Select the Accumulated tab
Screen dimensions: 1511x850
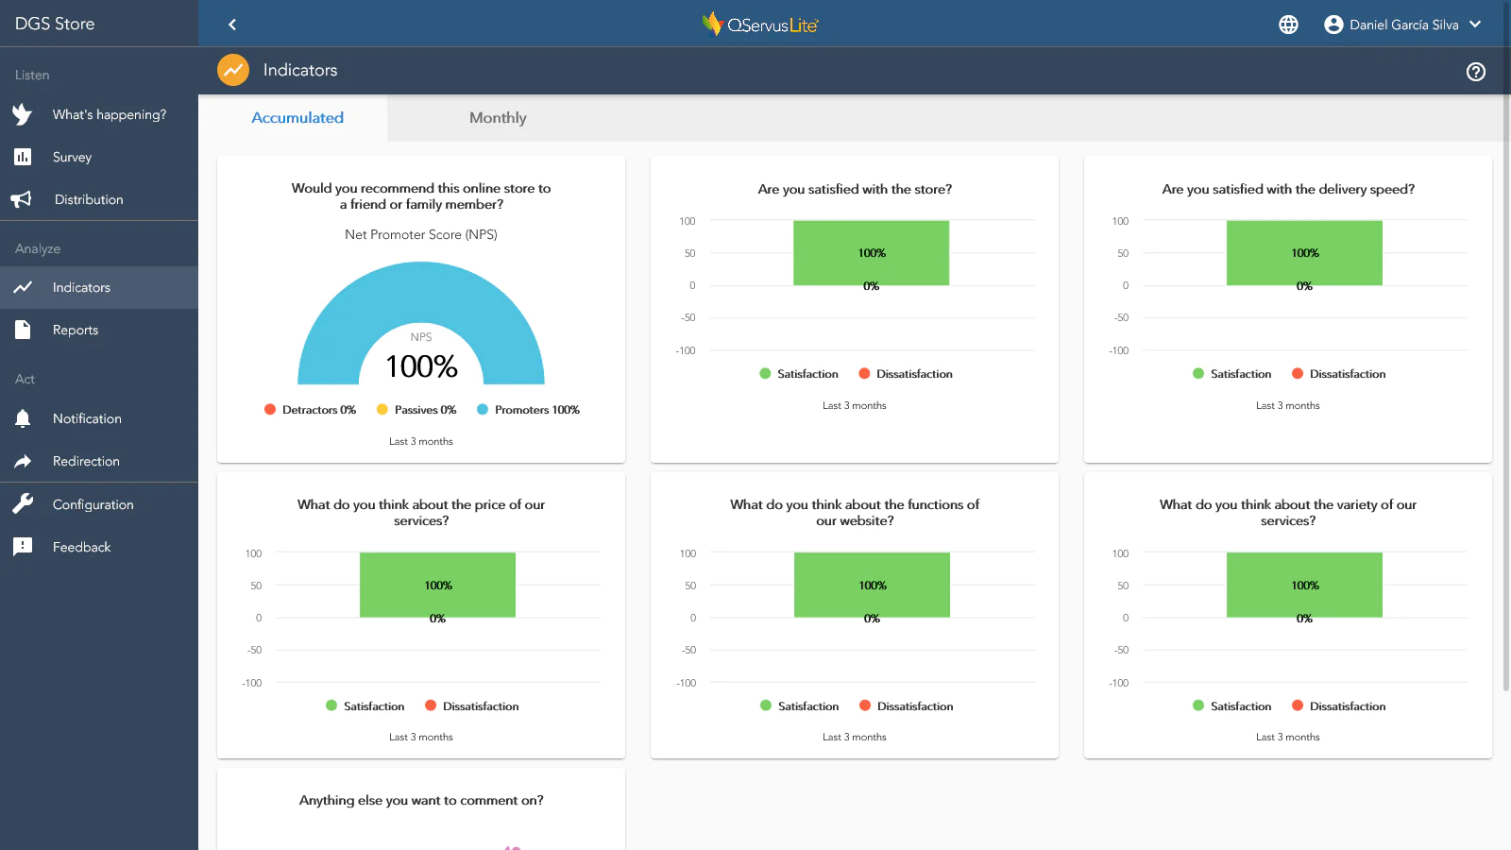click(297, 118)
